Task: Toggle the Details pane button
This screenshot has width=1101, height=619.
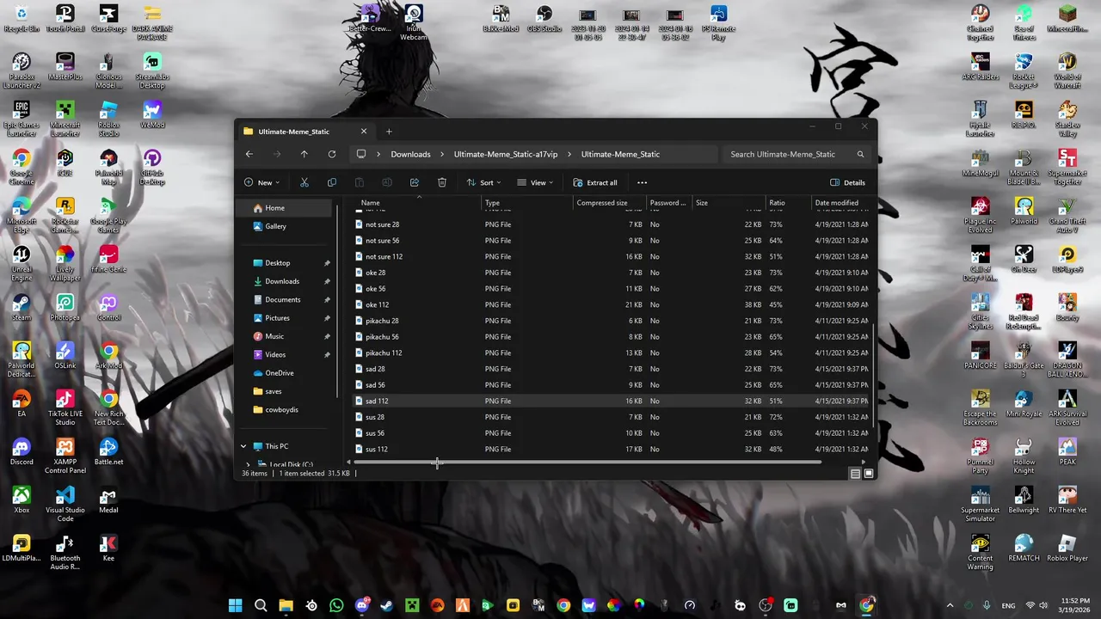Action: (848, 182)
